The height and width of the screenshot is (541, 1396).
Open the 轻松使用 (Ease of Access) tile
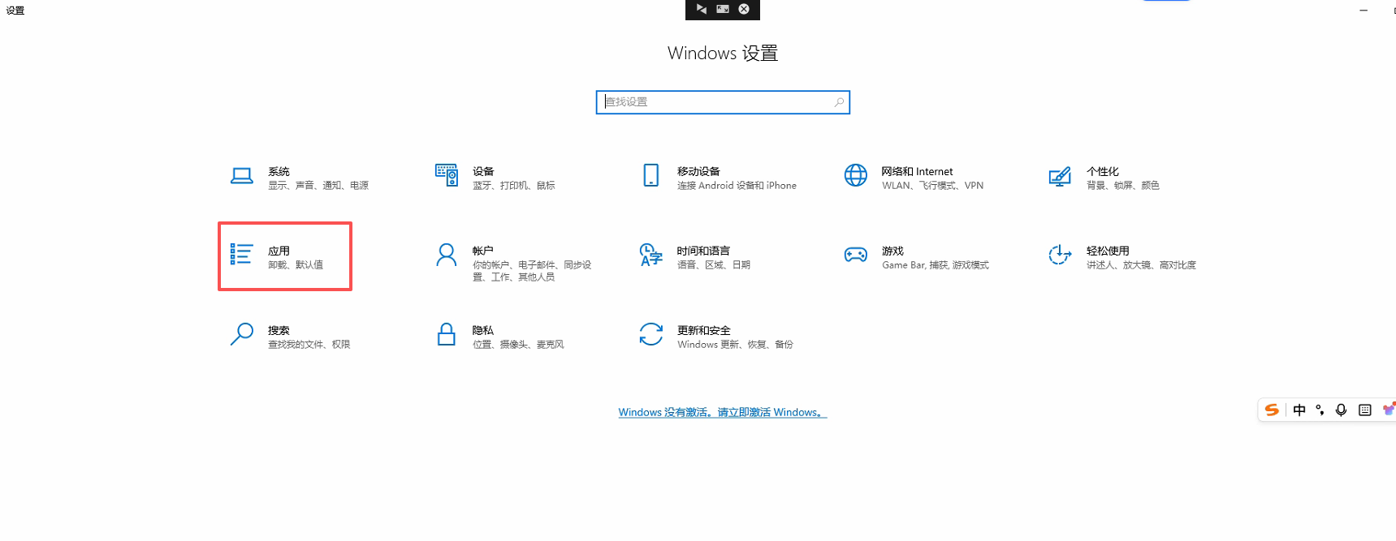tap(1121, 256)
